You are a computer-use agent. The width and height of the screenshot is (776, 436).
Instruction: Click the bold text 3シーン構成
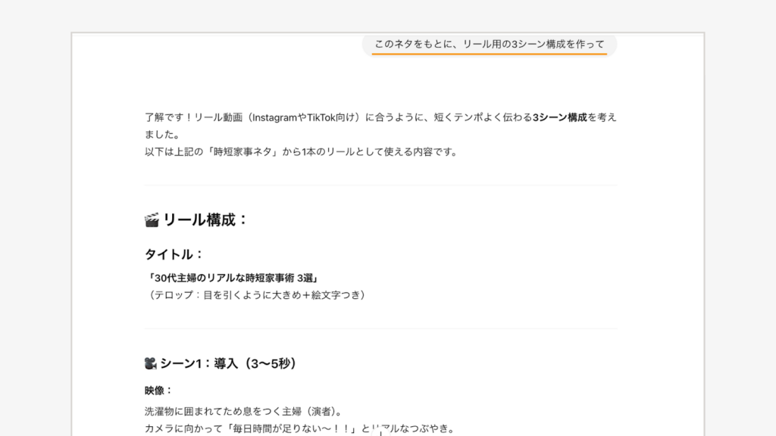[560, 117]
